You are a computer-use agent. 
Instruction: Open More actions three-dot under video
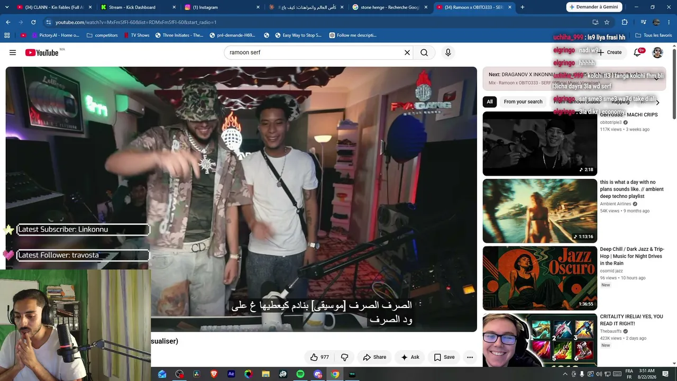point(470,357)
